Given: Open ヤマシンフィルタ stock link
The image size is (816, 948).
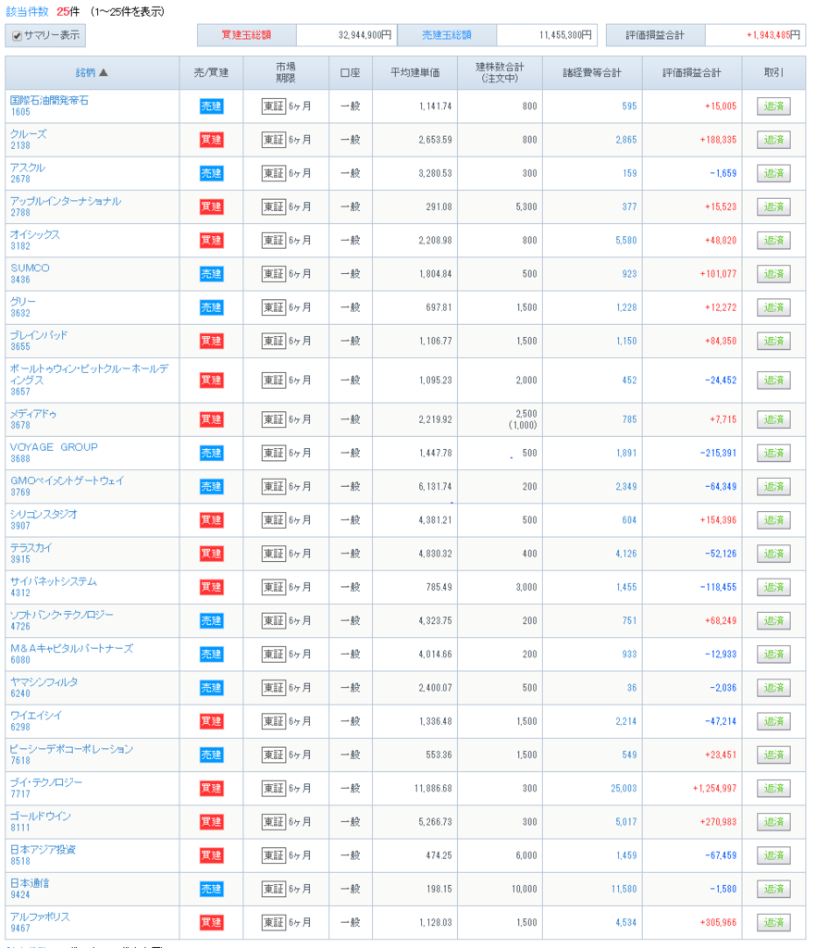Looking at the screenshot, I should click(44, 682).
